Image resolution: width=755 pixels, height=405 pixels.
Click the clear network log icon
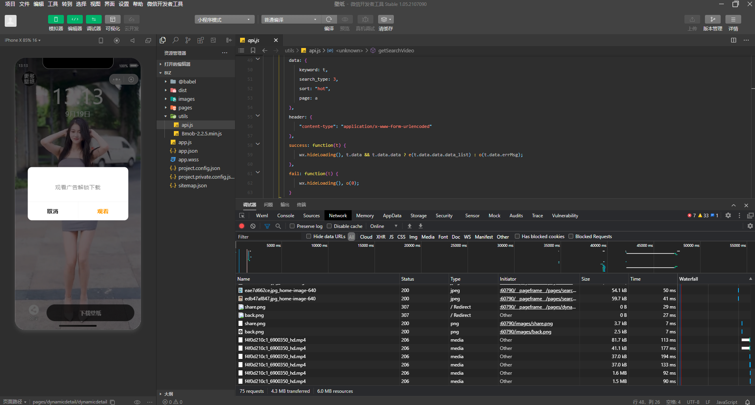pyautogui.click(x=253, y=226)
